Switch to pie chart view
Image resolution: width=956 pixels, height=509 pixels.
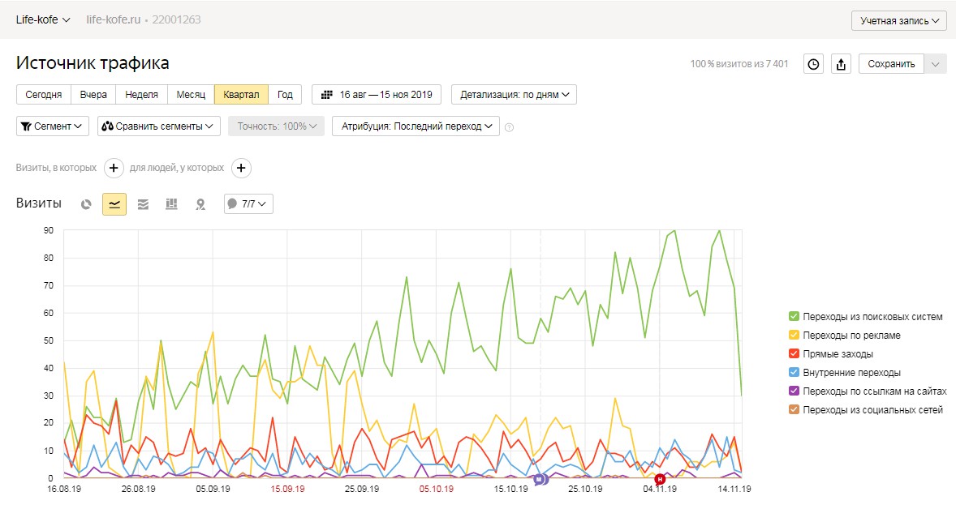pos(86,204)
